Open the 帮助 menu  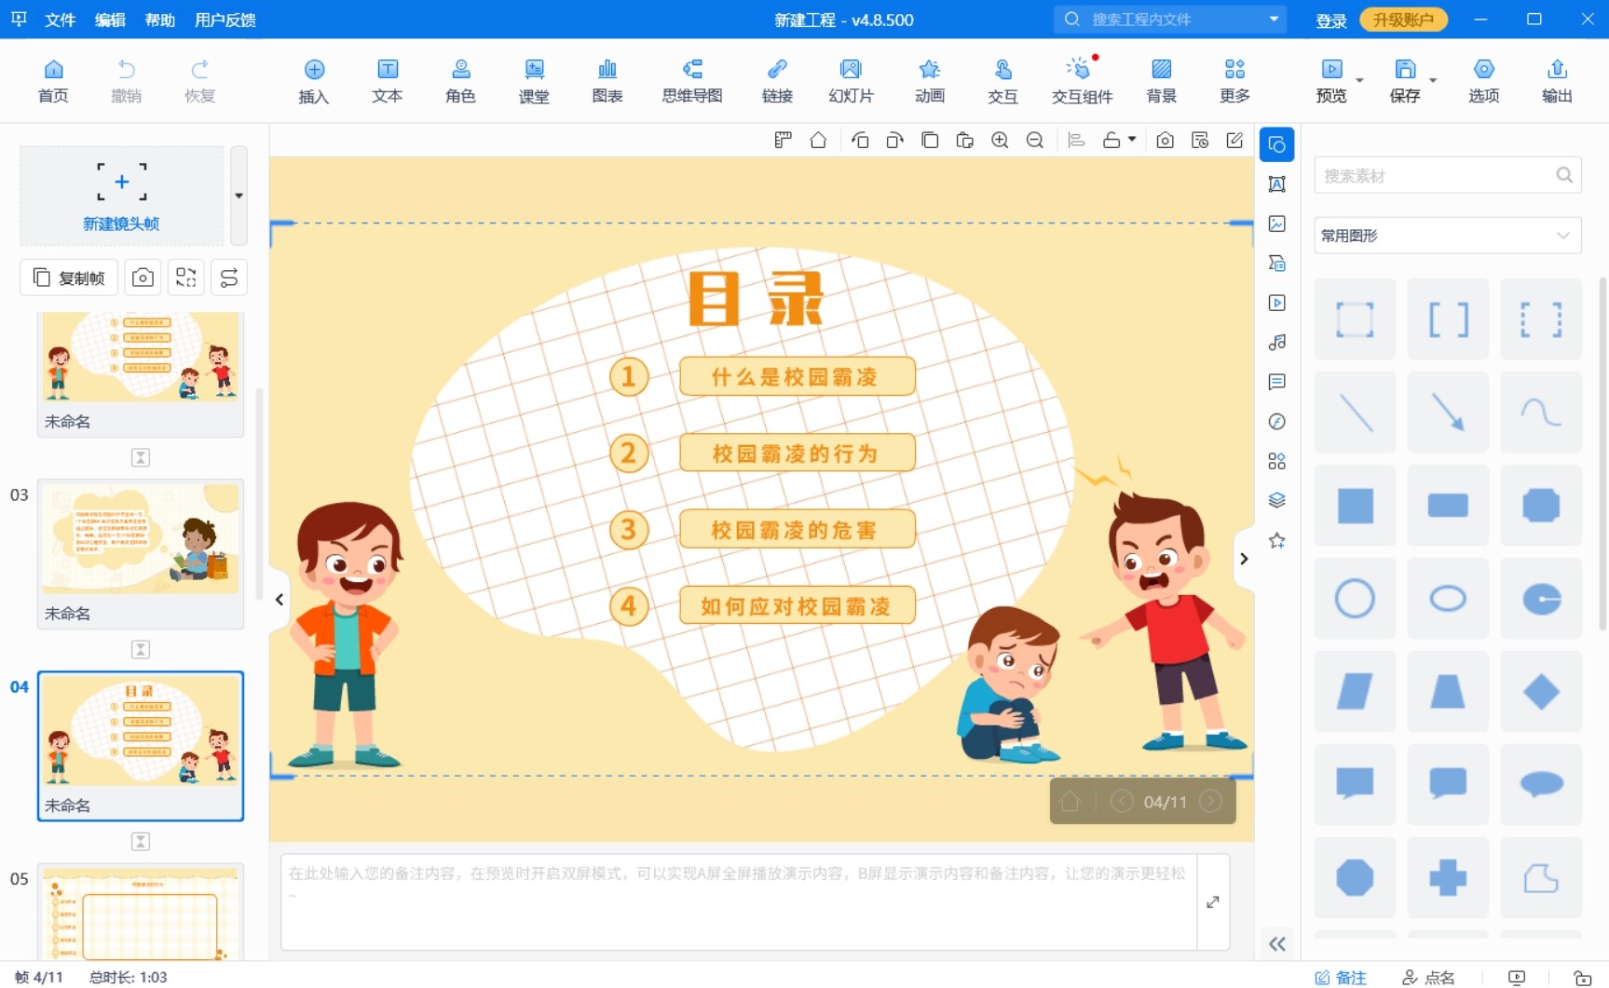click(x=160, y=20)
